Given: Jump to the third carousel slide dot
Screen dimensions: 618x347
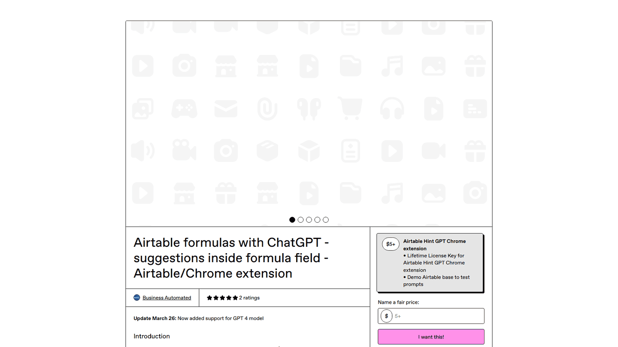Looking at the screenshot, I should coord(309,220).
